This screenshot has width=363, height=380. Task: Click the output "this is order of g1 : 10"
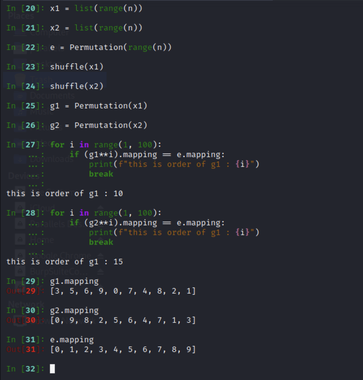65,193
